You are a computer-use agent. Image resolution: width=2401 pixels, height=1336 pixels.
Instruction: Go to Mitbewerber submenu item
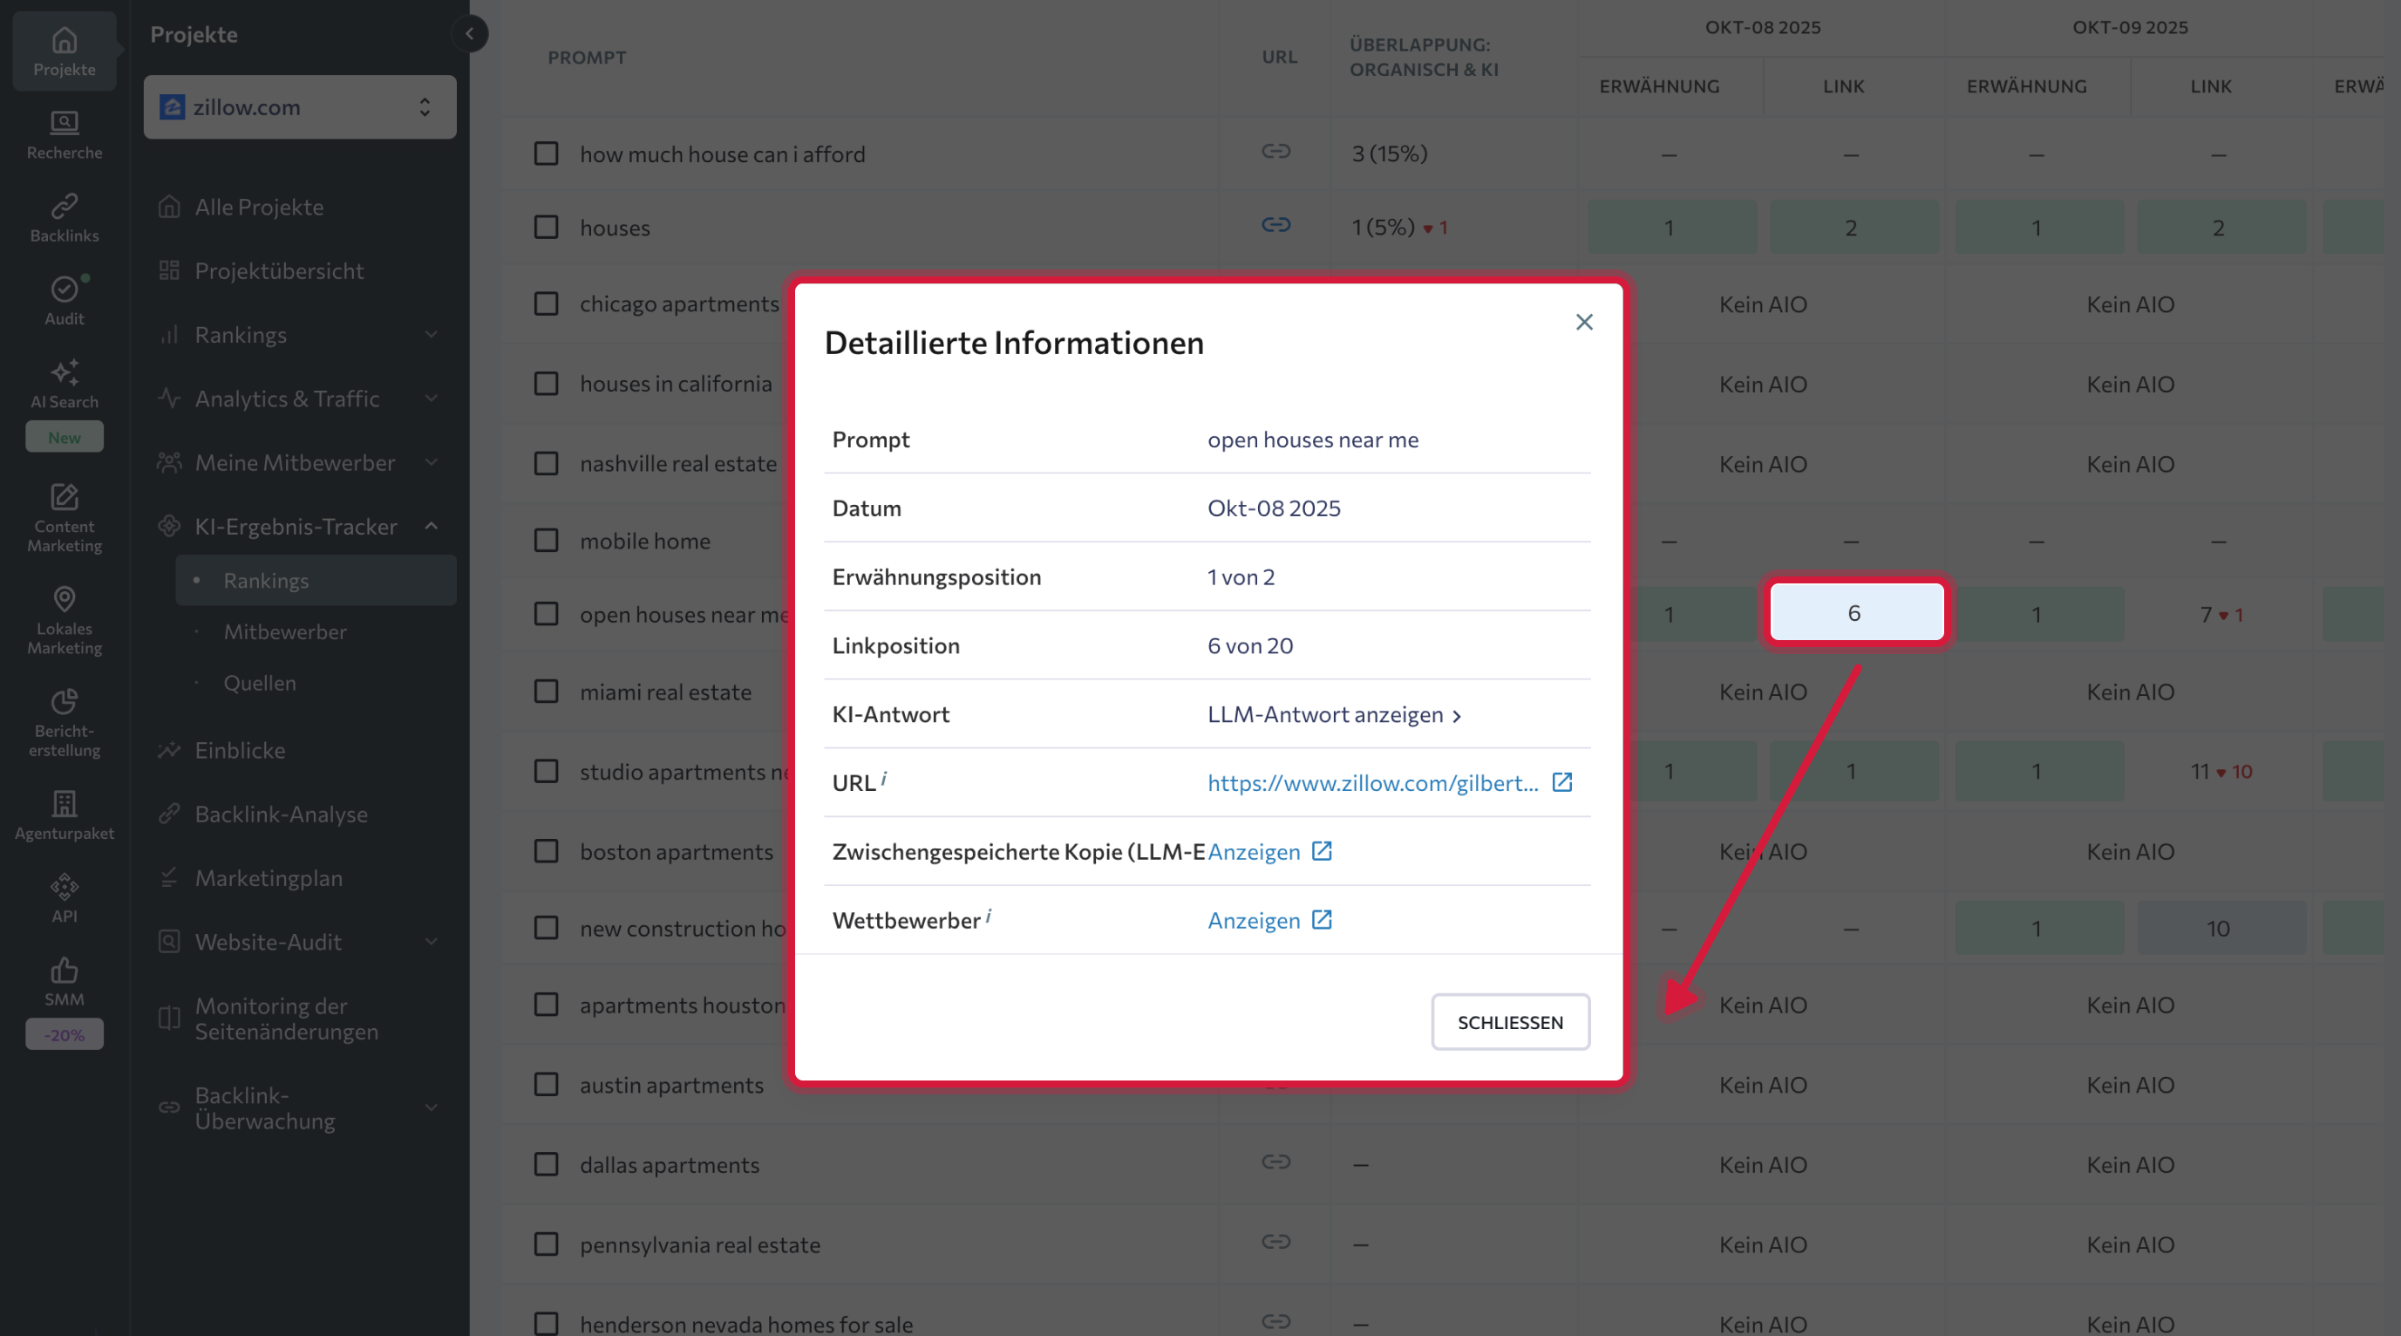284,632
